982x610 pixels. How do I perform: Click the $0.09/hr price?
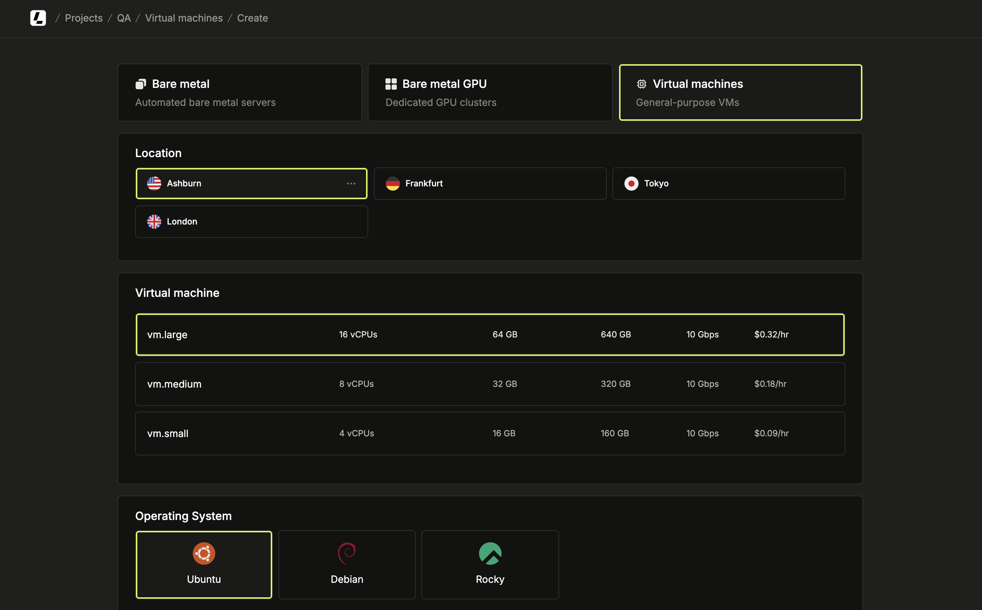click(x=771, y=433)
